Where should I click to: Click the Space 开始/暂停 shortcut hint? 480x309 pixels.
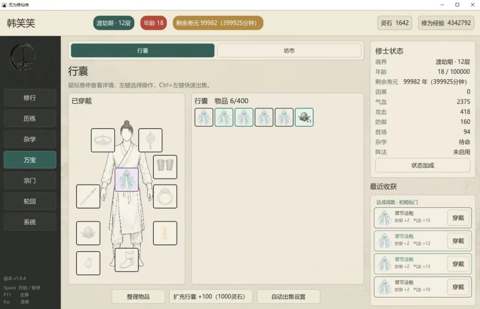[22, 288]
